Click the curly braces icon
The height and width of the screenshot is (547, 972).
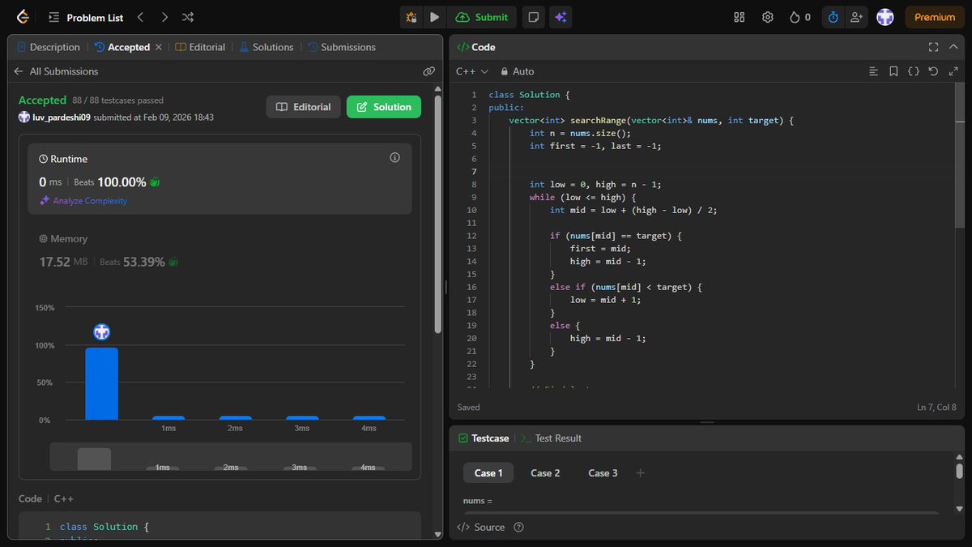click(x=914, y=71)
